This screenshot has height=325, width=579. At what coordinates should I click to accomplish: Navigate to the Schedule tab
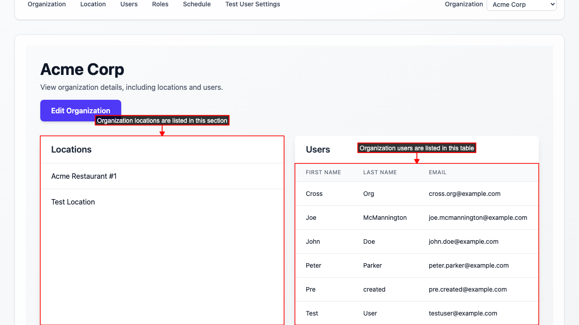[x=197, y=5]
